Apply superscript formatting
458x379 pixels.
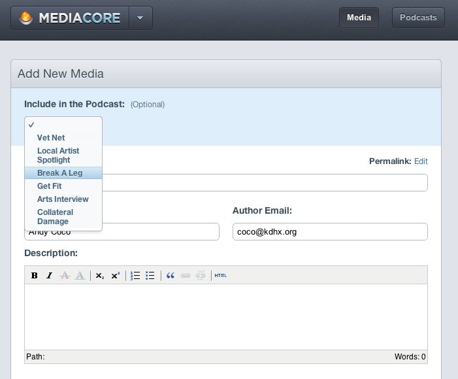115,276
